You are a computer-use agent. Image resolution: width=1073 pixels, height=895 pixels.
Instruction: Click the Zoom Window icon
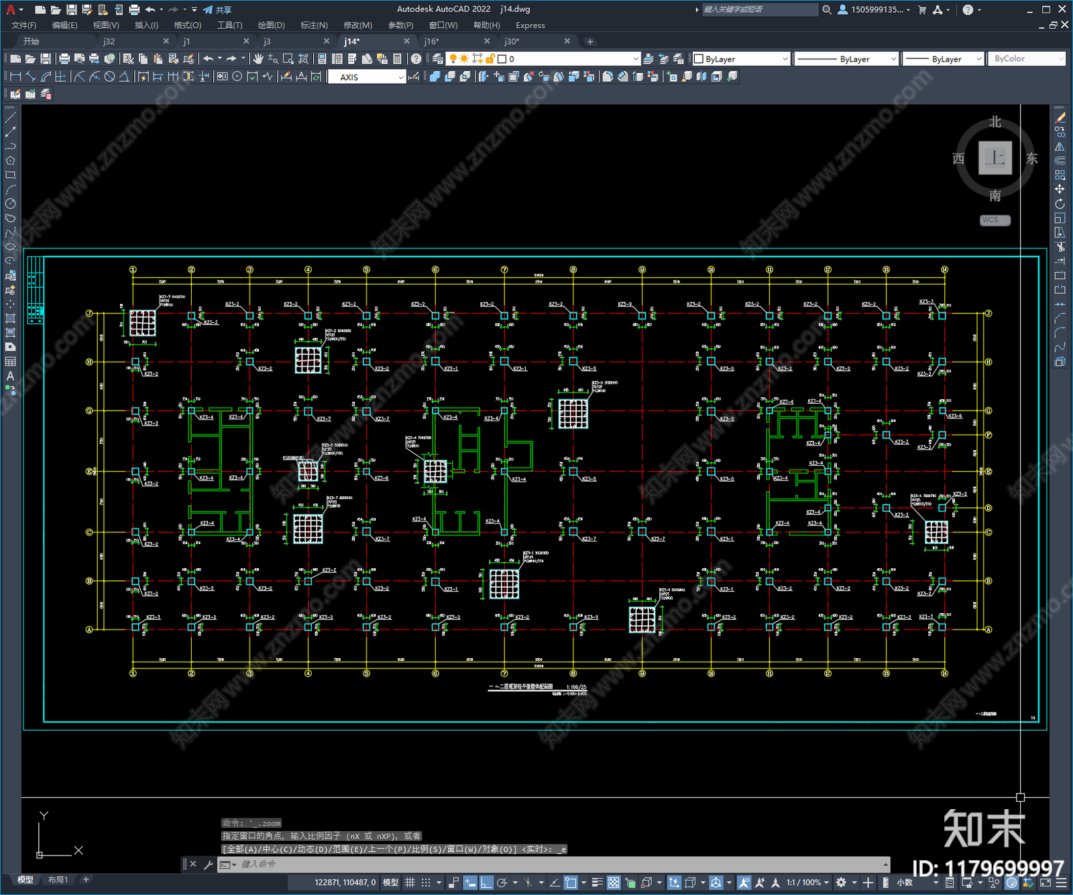288,59
